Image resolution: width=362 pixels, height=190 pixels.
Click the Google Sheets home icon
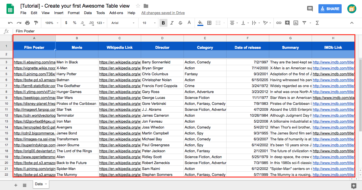tap(10, 9)
